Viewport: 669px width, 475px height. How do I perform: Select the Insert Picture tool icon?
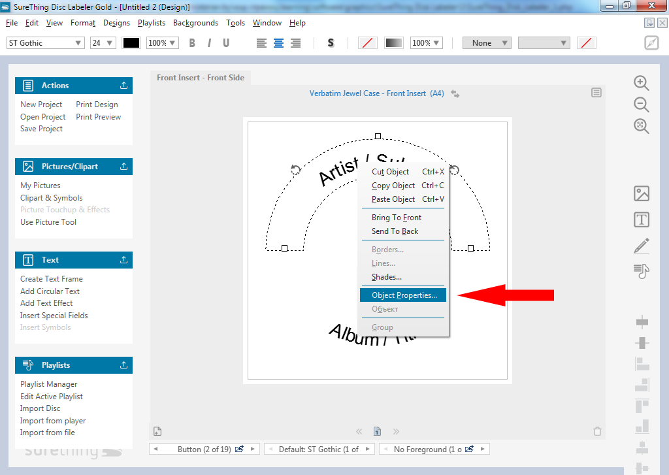click(642, 193)
